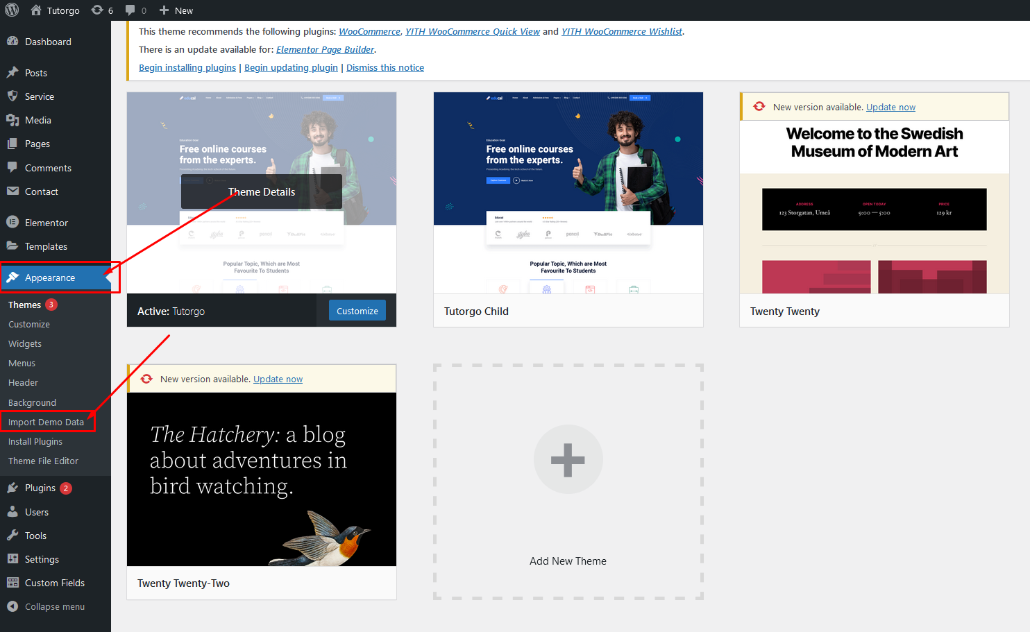Click the Add New Theme label
This screenshot has height=632, width=1030.
568,561
